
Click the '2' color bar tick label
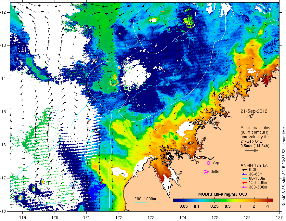coord(254,206)
